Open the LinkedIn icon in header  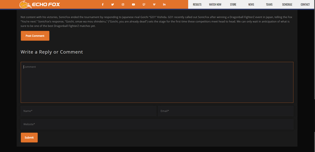pos(164,4)
